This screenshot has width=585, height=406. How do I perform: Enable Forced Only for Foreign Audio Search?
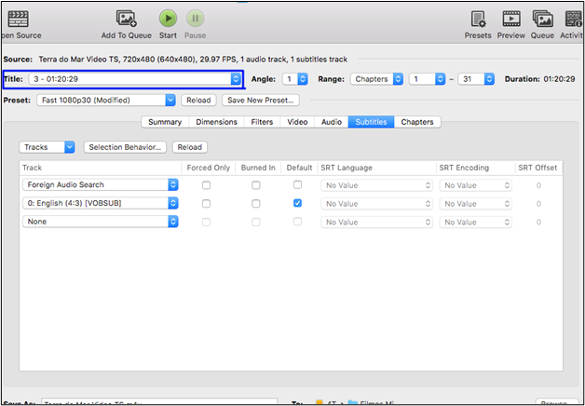[x=206, y=185]
